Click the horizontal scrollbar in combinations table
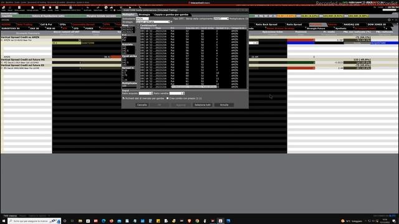The image size is (399, 224). [194, 86]
